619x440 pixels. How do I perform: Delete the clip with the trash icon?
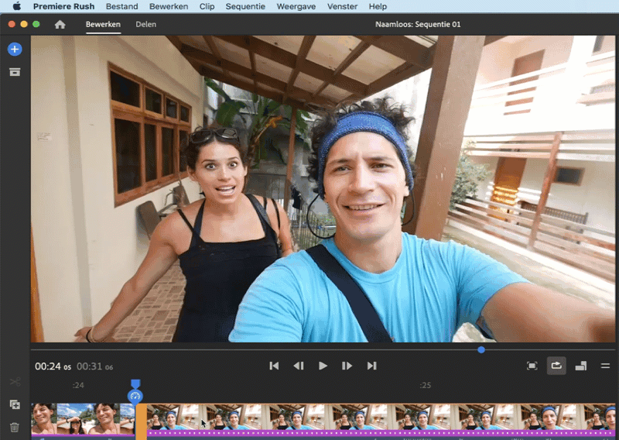[15, 427]
